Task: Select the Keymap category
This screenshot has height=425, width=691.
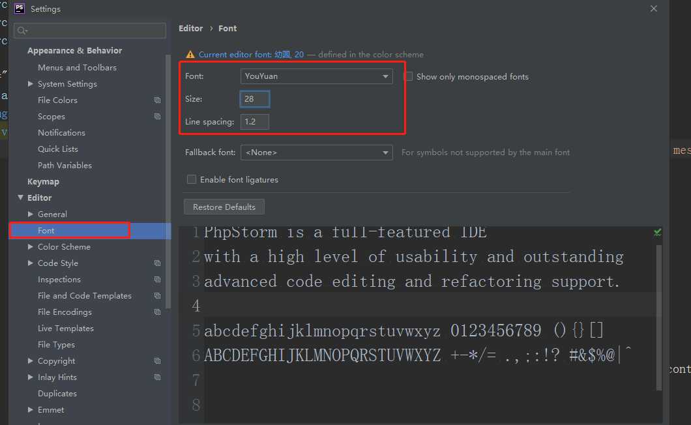Action: coord(43,182)
